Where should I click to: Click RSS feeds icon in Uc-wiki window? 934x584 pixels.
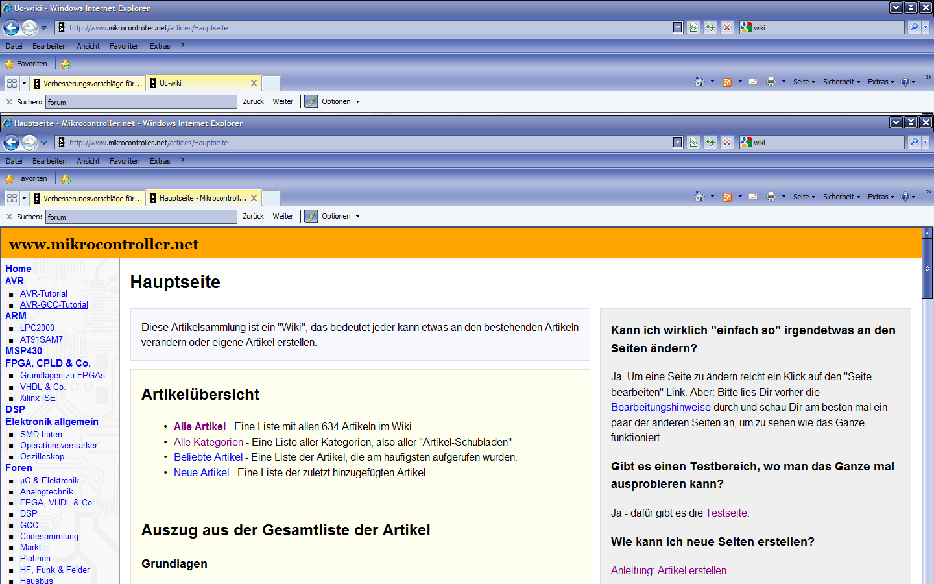pos(727,82)
